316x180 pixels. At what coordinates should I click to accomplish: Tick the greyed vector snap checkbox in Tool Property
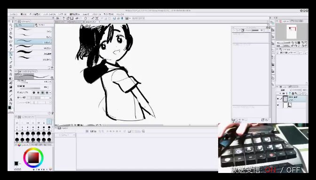tap(18, 103)
